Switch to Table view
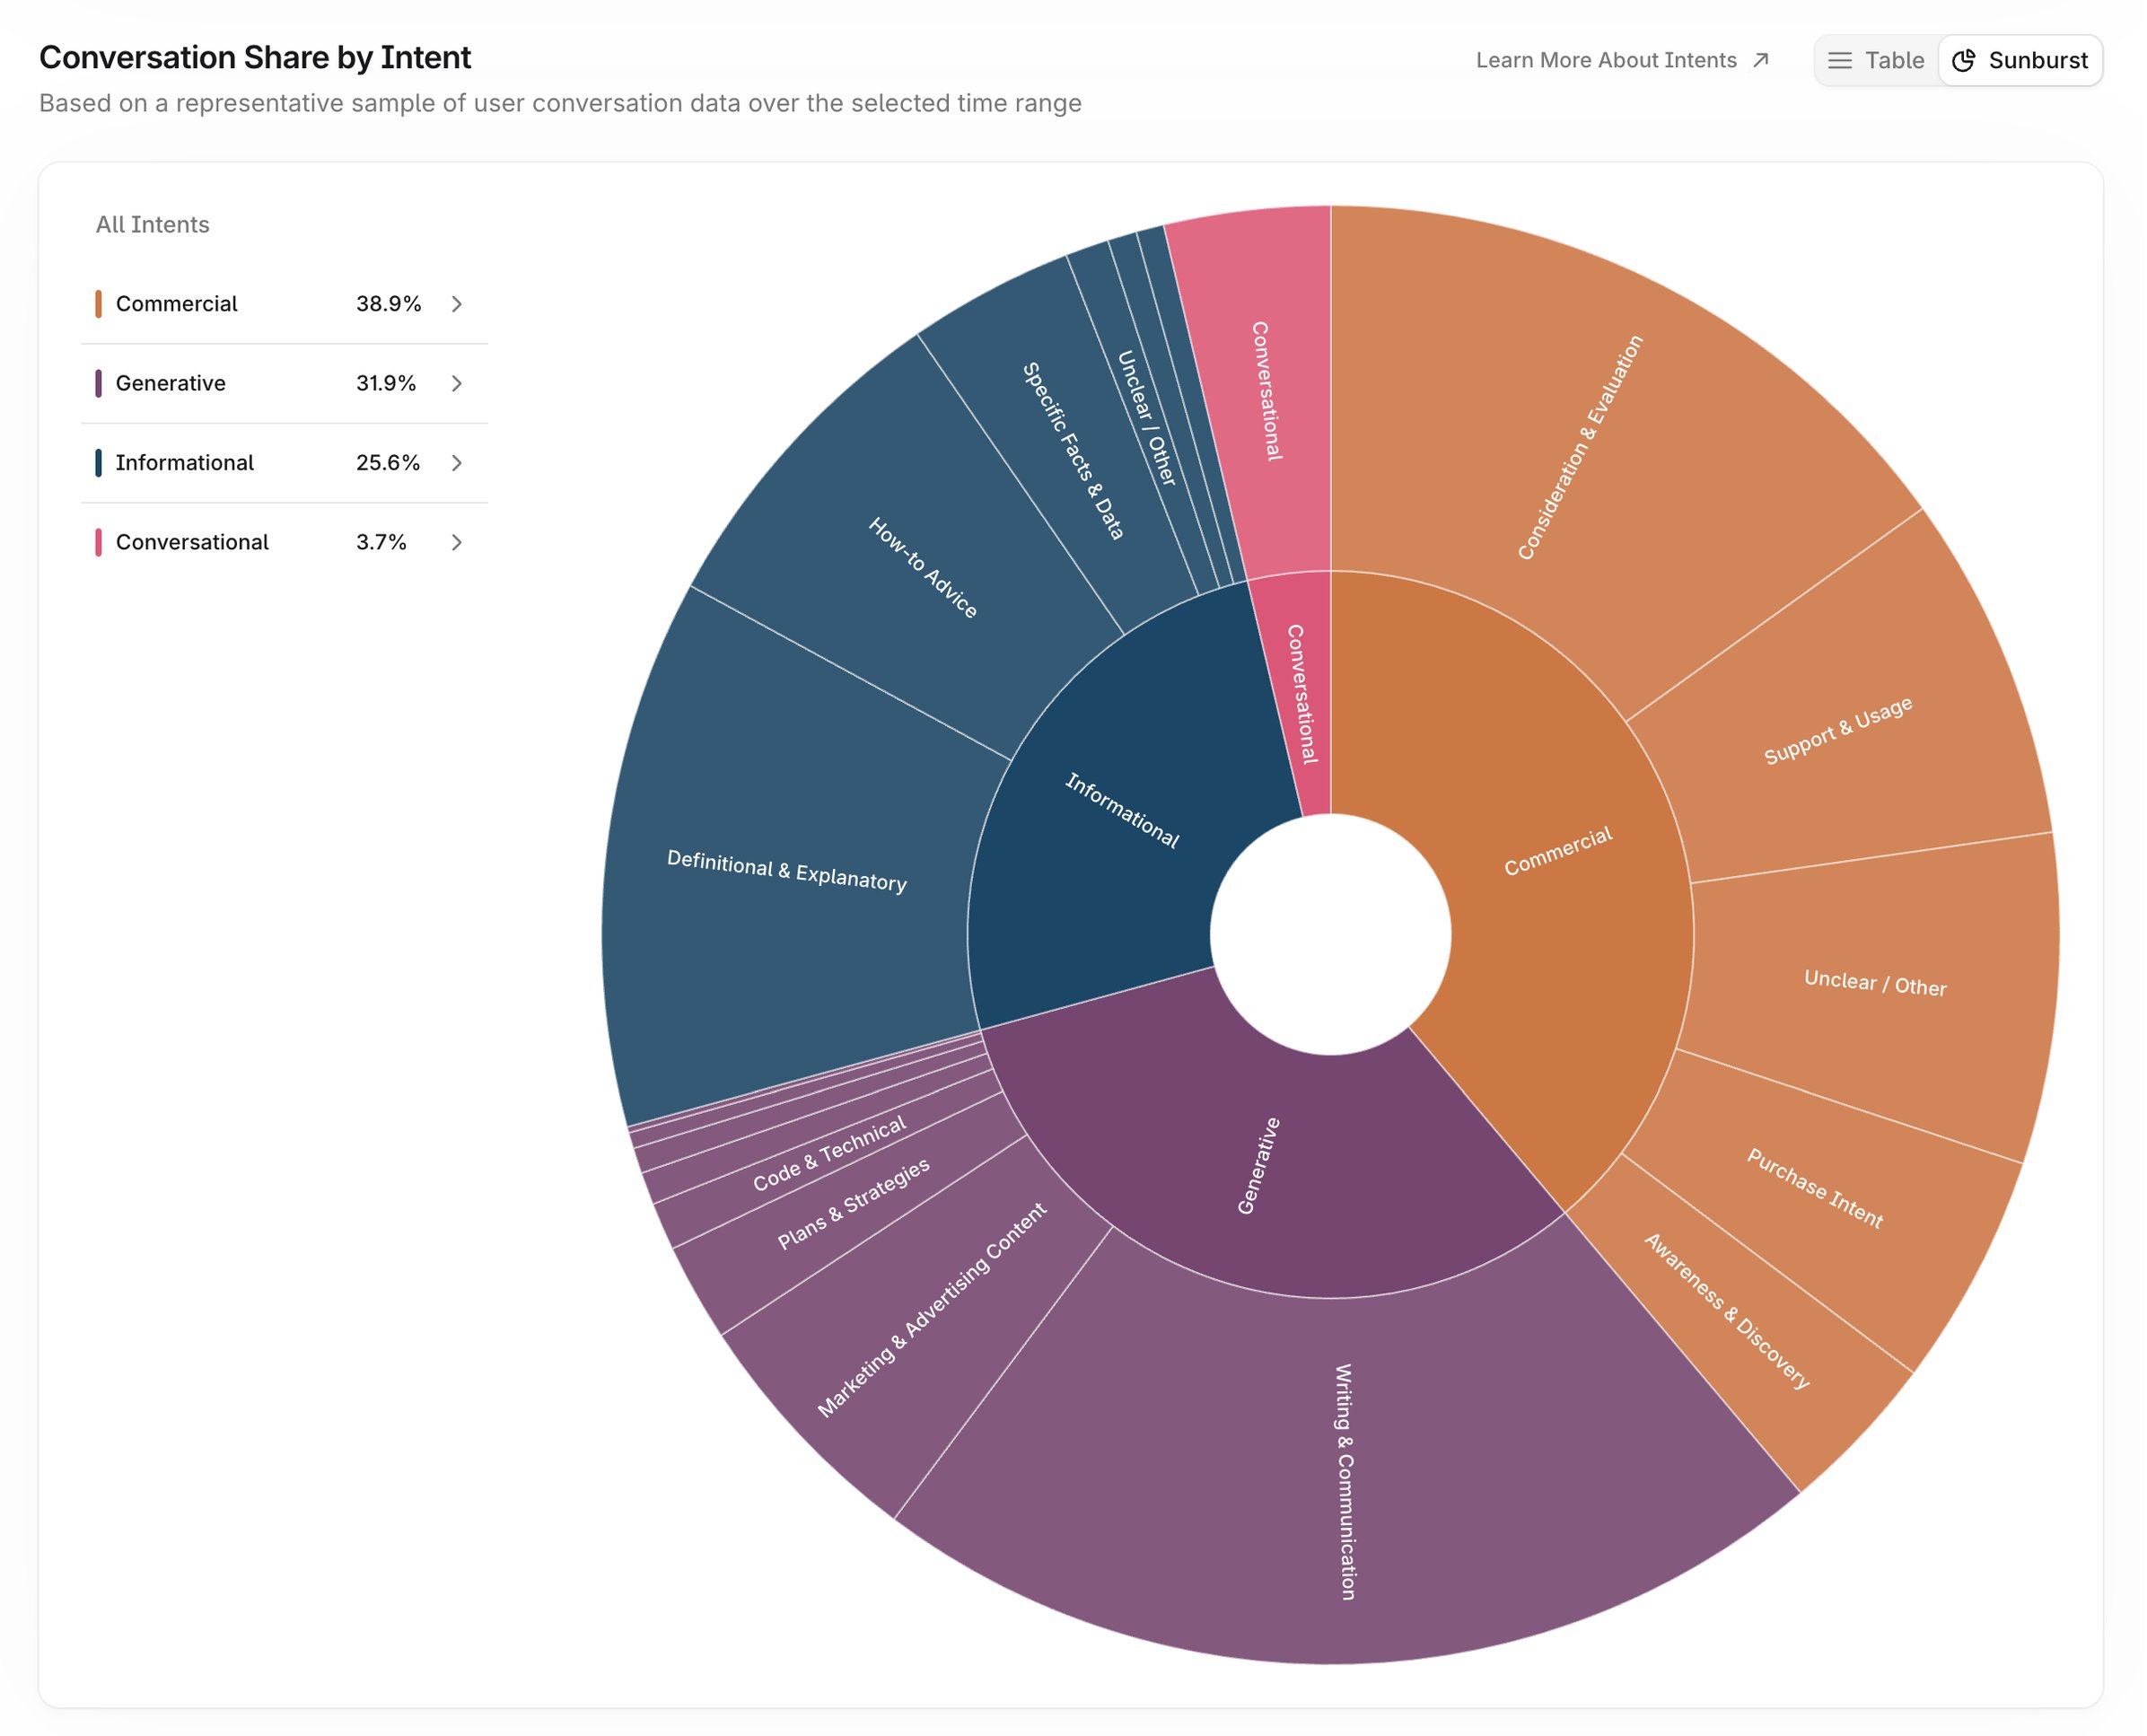The height and width of the screenshot is (1736, 2147). pos(1876,60)
